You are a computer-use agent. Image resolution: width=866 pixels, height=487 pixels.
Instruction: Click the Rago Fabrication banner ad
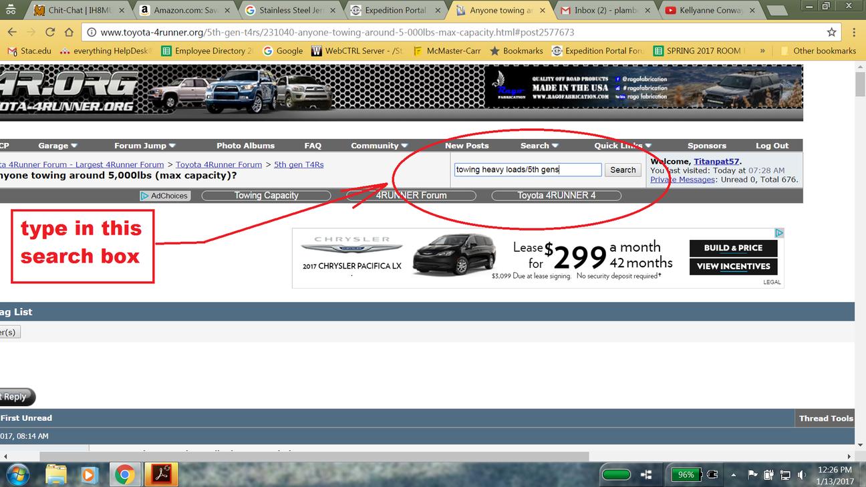643,86
